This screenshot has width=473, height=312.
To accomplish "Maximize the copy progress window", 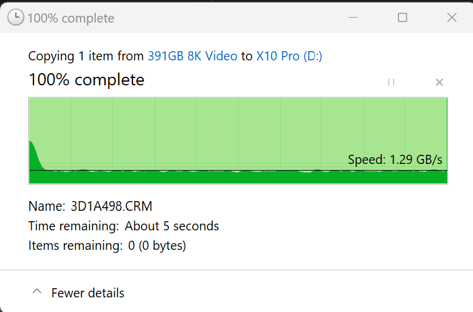I will 402,18.
